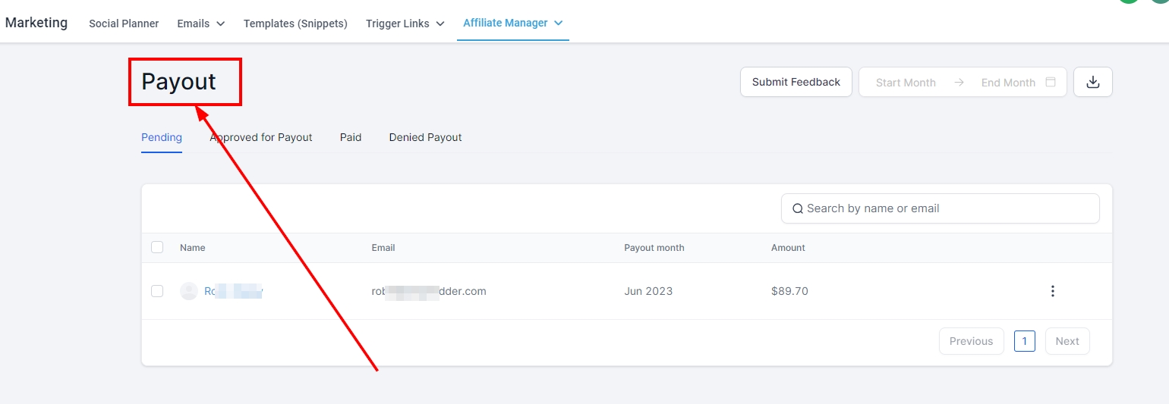Open the Paid tab

tap(350, 137)
